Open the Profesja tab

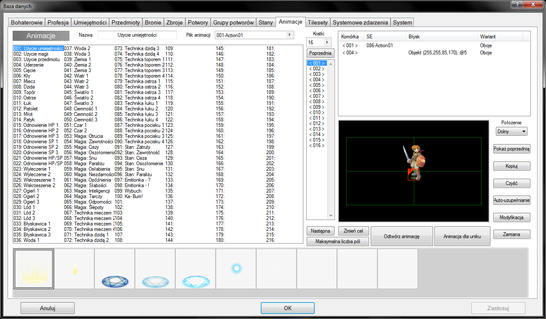click(x=58, y=22)
